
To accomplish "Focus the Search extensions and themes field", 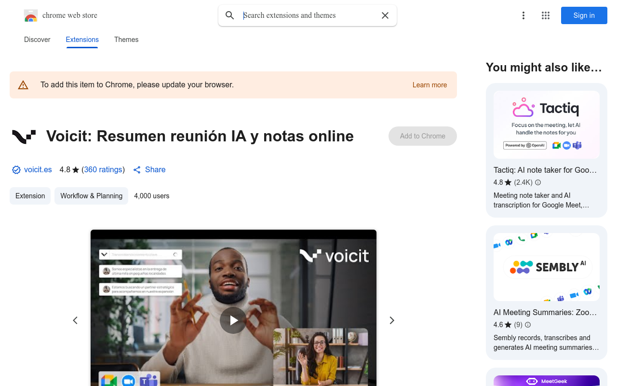I will [308, 15].
